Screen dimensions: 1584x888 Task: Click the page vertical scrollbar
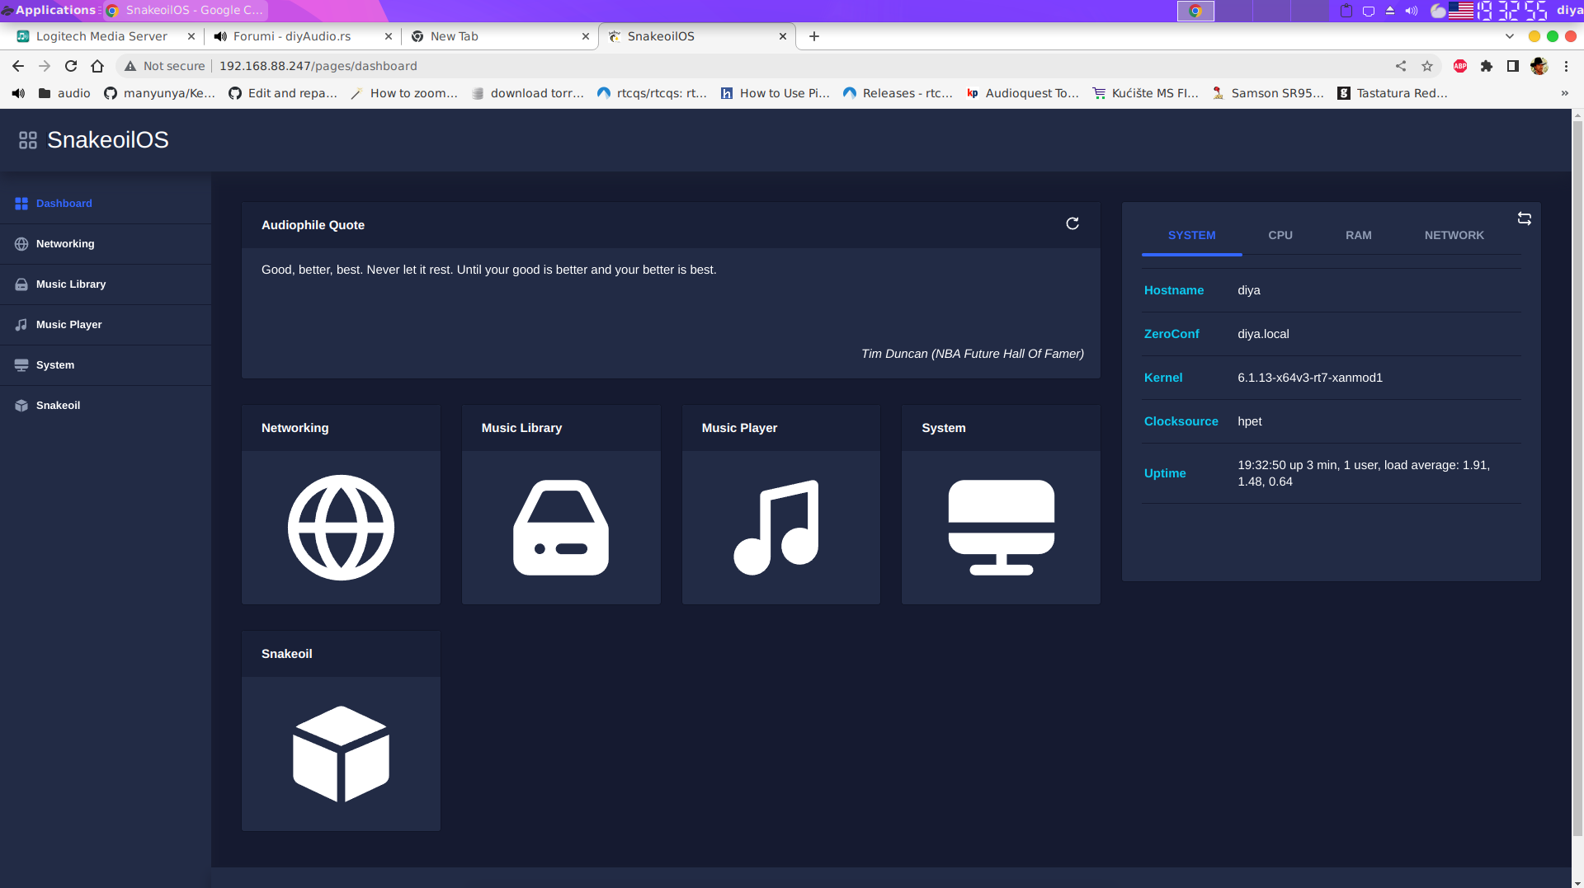(1577, 478)
